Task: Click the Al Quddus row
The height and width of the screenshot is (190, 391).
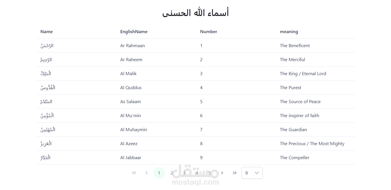Action: 195,88
